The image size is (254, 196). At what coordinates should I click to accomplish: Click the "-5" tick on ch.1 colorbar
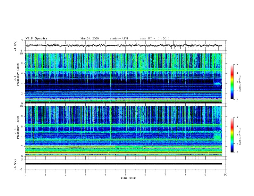point(237,82)
